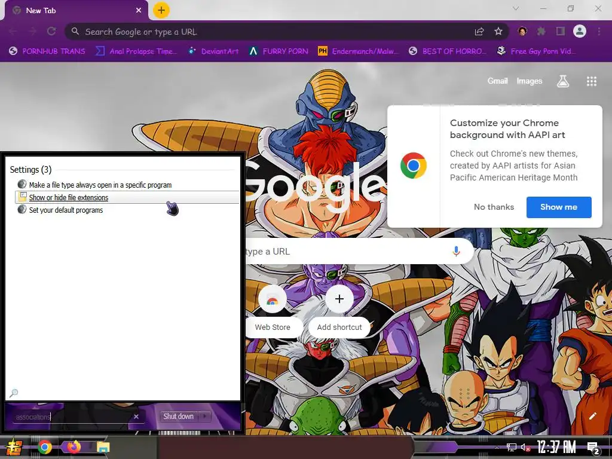Expand the Shut down options arrow
This screenshot has width=612, height=459.
(x=204, y=417)
